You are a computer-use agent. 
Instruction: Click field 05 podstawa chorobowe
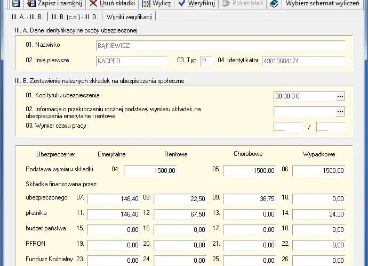coord(250,171)
